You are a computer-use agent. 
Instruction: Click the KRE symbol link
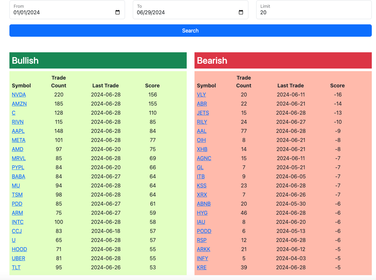click(x=202, y=268)
